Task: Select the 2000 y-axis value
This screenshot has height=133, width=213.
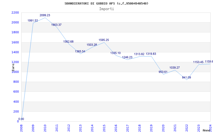Action: pos(15,22)
